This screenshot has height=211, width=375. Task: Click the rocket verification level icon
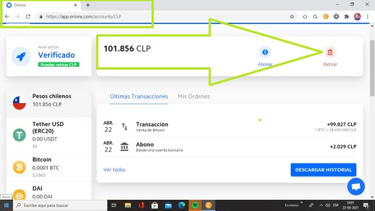coord(21,56)
